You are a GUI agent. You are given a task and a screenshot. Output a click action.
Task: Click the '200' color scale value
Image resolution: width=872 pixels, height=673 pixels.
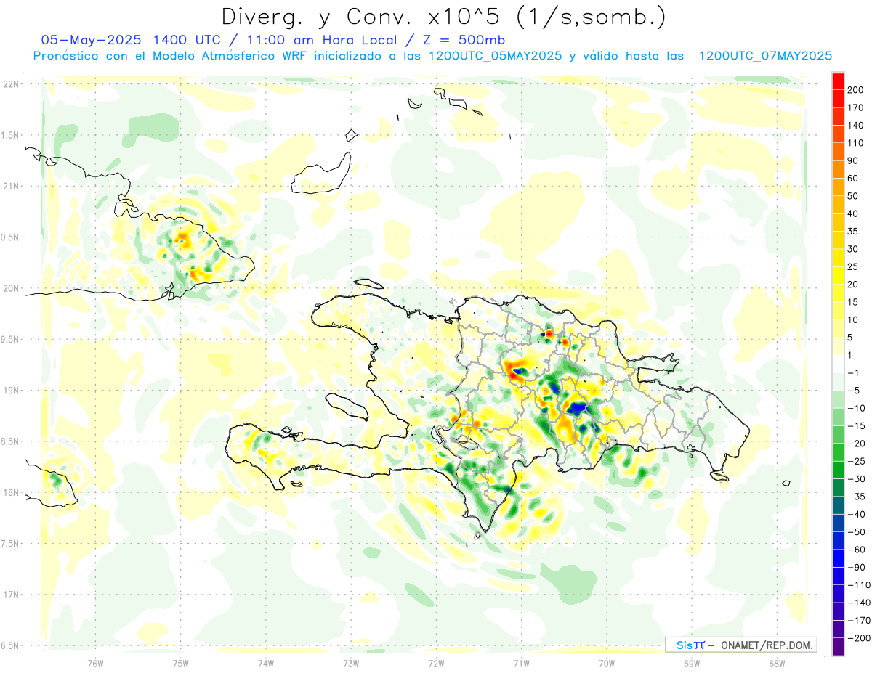[x=856, y=90]
